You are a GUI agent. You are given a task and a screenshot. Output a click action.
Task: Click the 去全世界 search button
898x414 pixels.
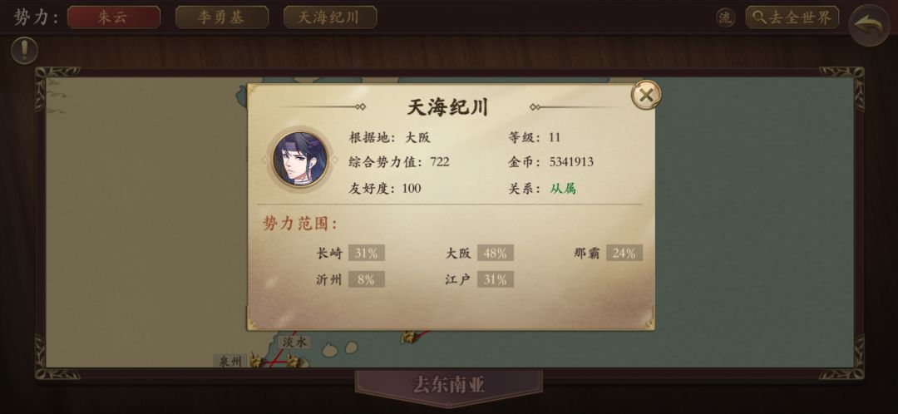click(792, 17)
